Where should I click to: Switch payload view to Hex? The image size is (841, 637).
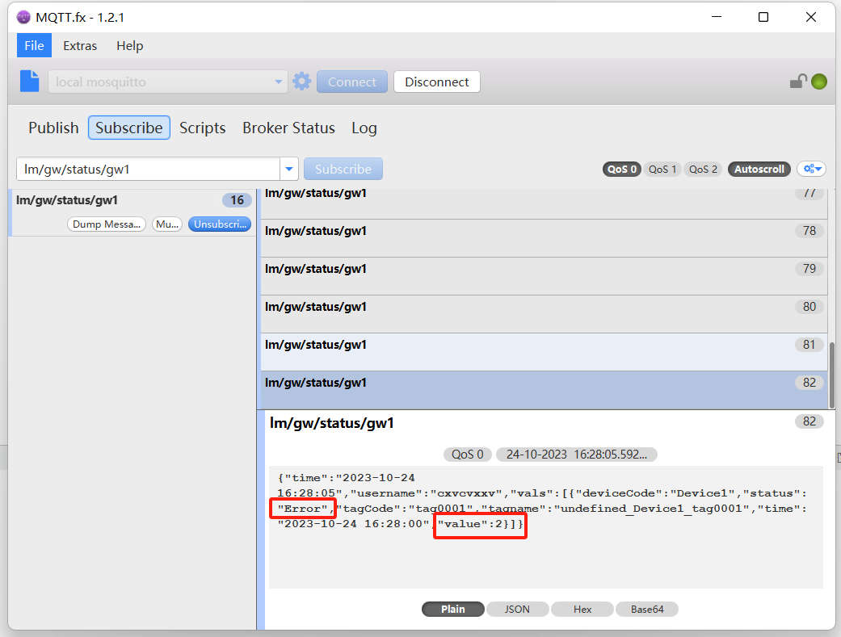point(582,609)
